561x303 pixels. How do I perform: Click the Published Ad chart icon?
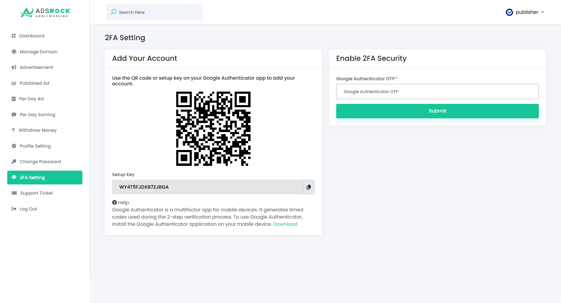tap(14, 83)
